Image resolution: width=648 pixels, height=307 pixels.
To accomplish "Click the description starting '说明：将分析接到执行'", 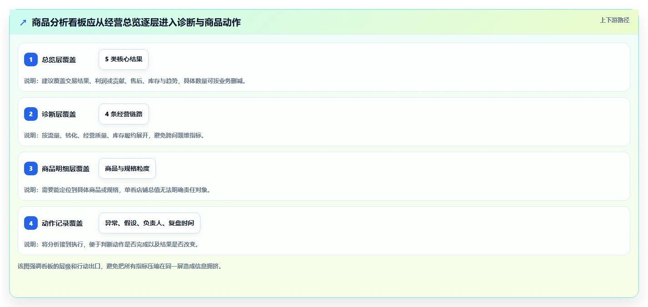I will point(111,244).
